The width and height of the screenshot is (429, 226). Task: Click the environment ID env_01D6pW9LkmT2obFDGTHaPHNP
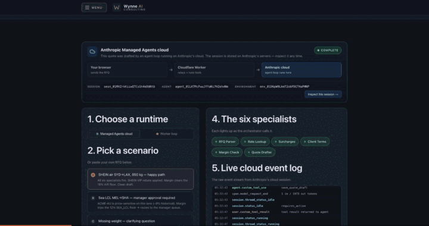click(285, 86)
